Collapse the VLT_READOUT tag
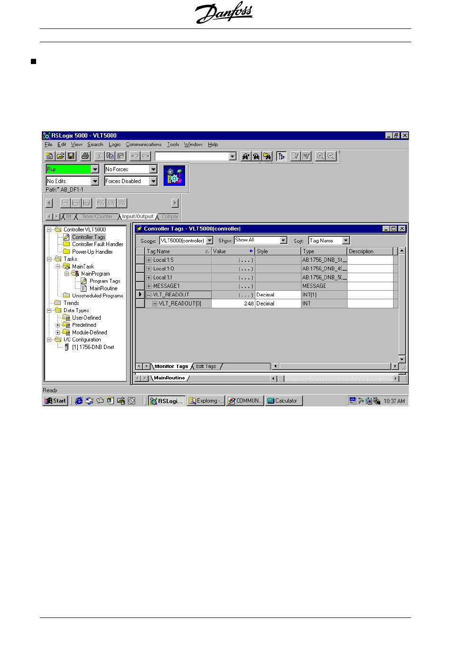 [x=149, y=295]
